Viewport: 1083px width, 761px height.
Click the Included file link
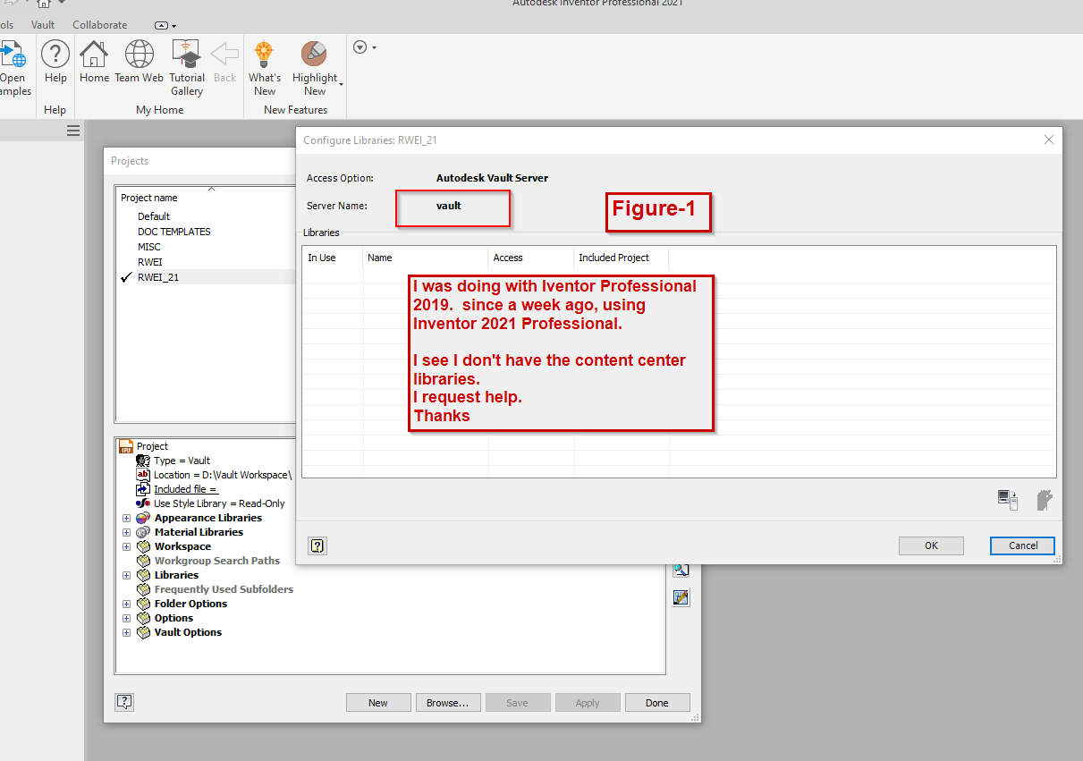(x=183, y=489)
